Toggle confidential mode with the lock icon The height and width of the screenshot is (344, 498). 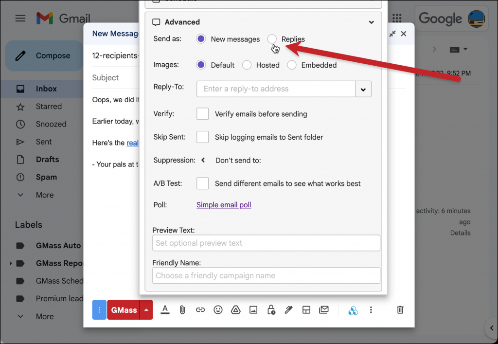(x=270, y=309)
